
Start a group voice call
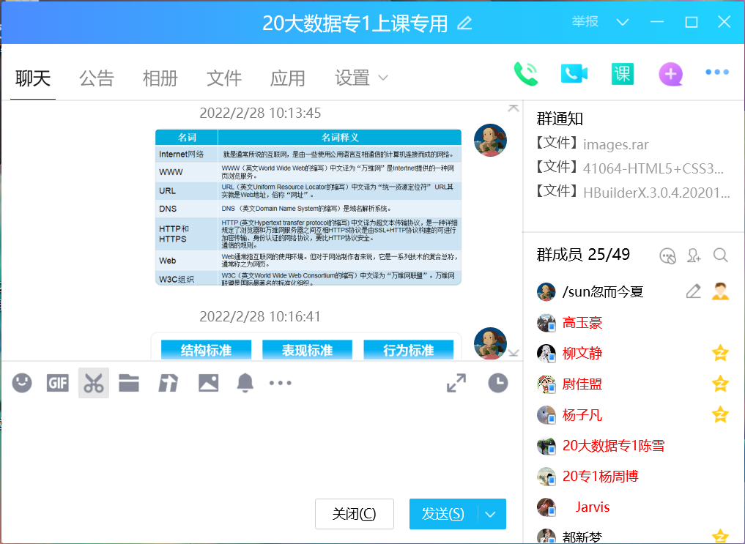point(525,74)
